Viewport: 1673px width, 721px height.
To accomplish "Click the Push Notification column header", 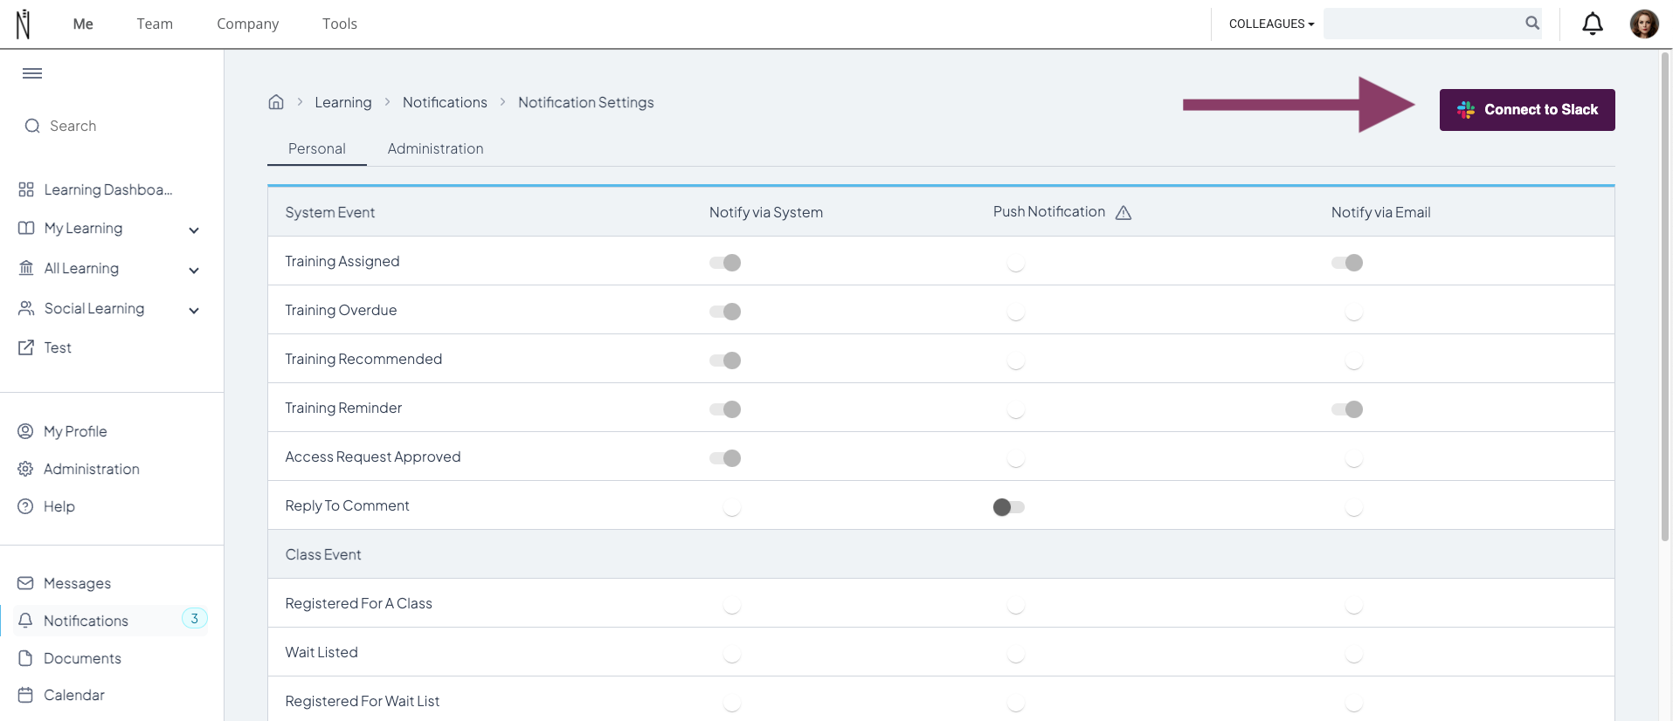I will point(1049,211).
